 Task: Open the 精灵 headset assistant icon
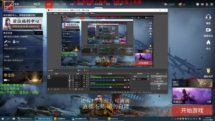[x=208, y=17]
